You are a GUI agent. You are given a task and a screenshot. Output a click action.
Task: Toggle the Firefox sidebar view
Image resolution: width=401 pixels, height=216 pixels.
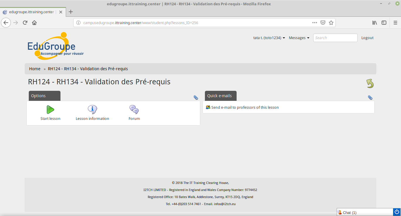[384, 23]
